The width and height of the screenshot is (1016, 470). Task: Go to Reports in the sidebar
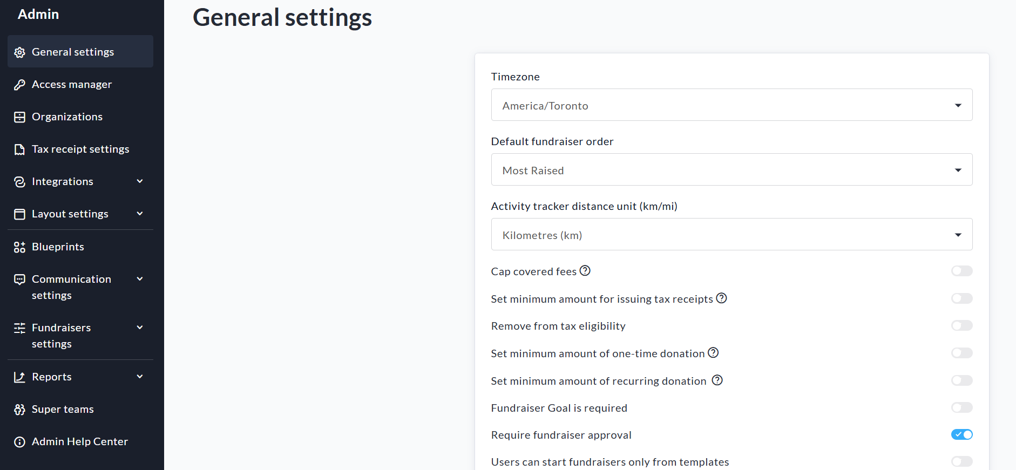pyautogui.click(x=52, y=377)
